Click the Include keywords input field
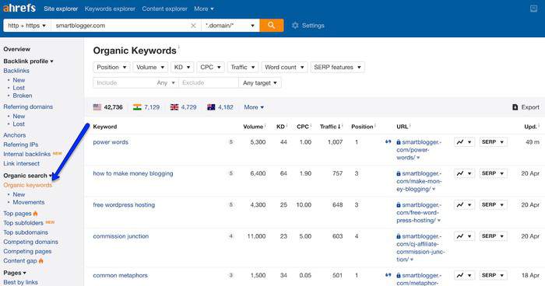545x286 pixels. click(124, 83)
